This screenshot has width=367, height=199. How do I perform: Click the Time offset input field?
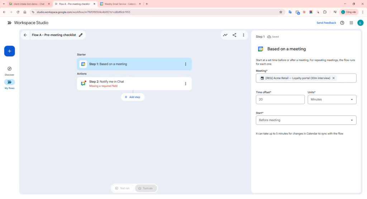[x=280, y=99]
